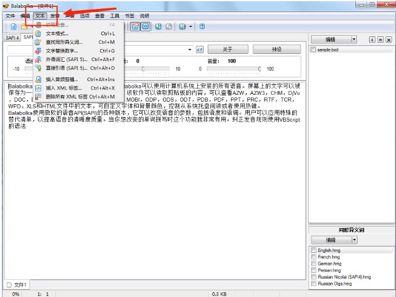Click the 查找同形异义词 menu item icon
Image resolution: width=396 pixels, height=297 pixels.
38,42
